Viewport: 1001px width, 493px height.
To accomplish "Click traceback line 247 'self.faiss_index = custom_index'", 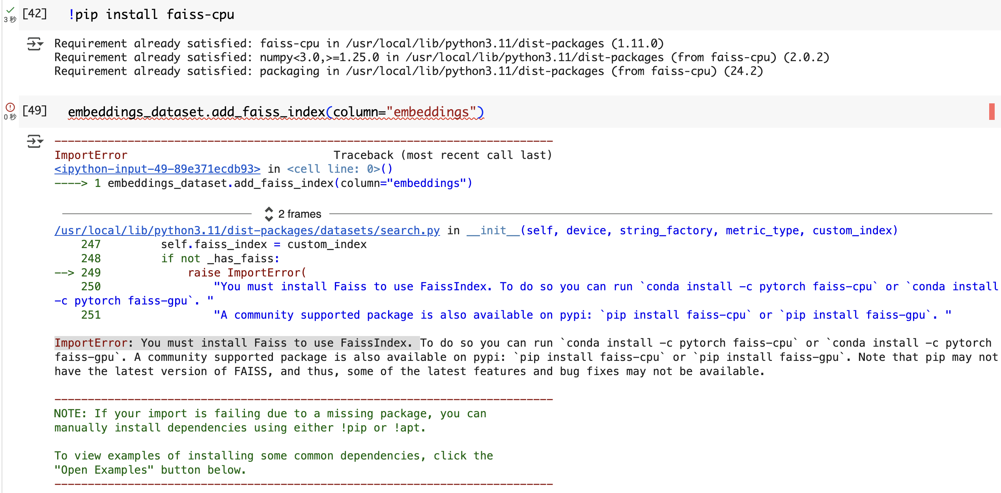I will tap(263, 245).
